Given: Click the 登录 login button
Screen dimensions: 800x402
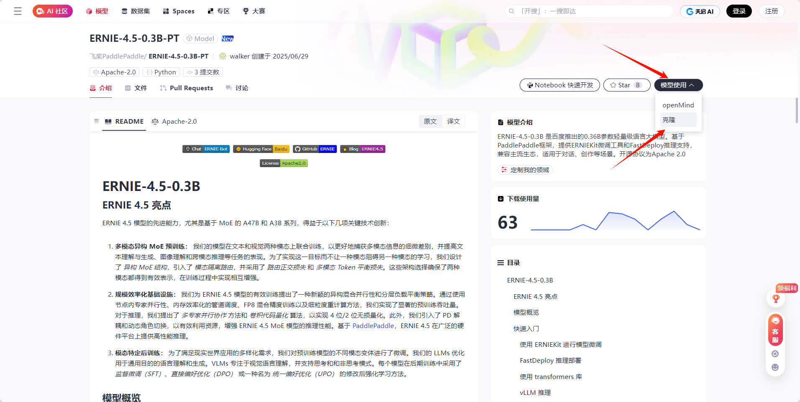Looking at the screenshot, I should coord(739,11).
